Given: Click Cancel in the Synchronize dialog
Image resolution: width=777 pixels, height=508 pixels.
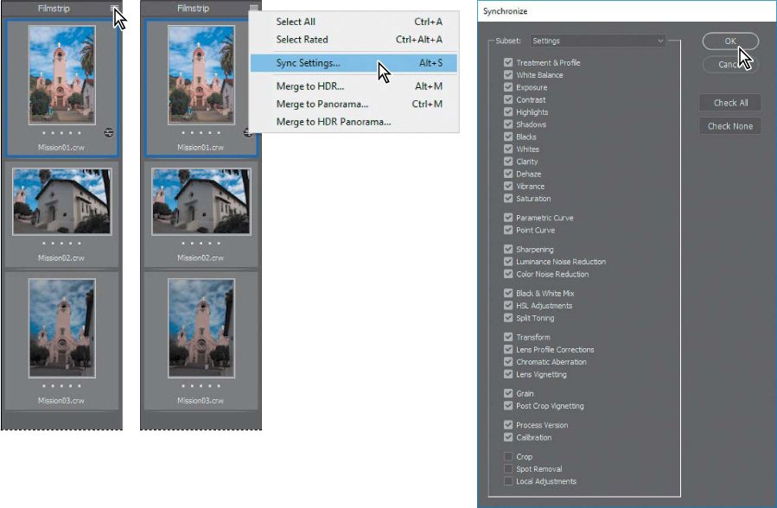Looking at the screenshot, I should click(x=730, y=65).
